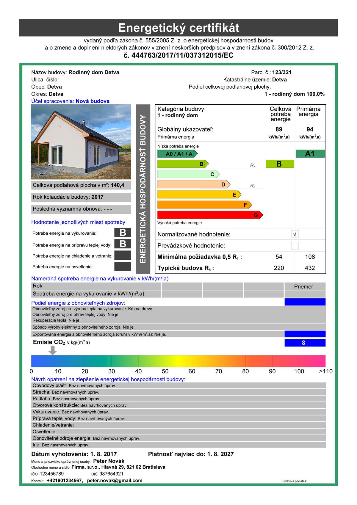Image resolution: width=357 pixels, height=505 pixels.
Task: Click the minimum requirement value 54
Action: tap(279, 257)
